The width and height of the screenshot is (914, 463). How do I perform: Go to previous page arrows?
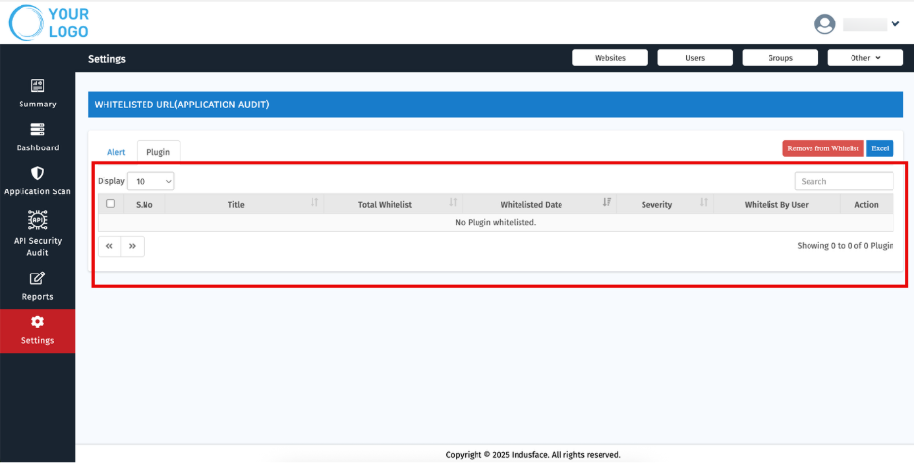pyautogui.click(x=109, y=247)
